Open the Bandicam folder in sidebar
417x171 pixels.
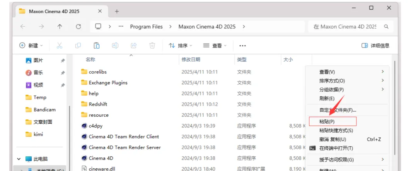(x=41, y=109)
